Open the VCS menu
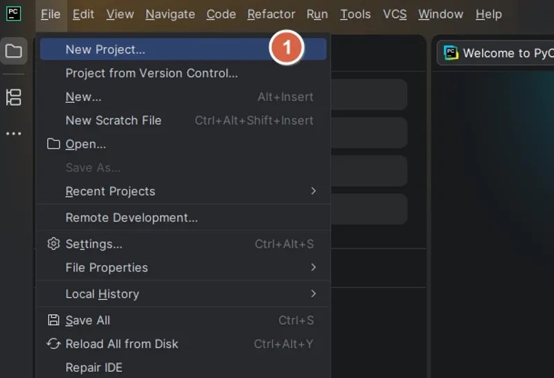Screen dimensions: 554x378 tap(395, 14)
